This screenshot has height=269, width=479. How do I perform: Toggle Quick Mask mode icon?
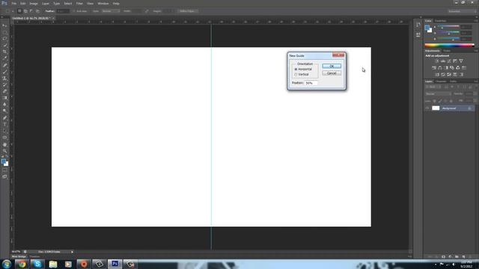[4, 170]
